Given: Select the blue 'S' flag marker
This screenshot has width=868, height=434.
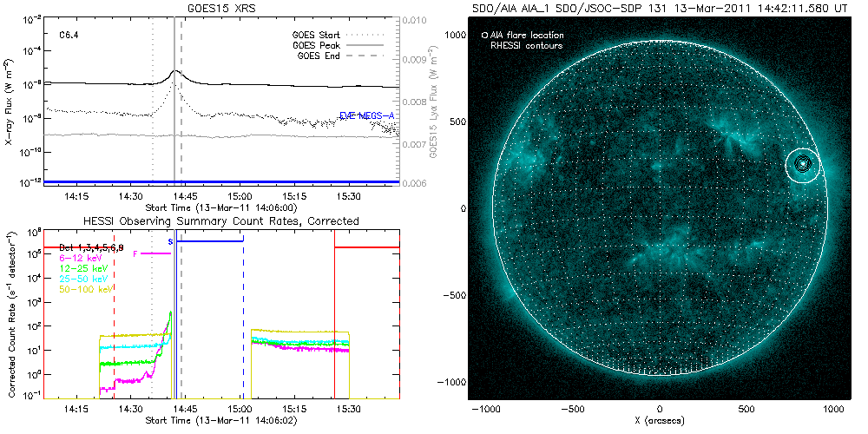Looking at the screenshot, I should pos(170,241).
